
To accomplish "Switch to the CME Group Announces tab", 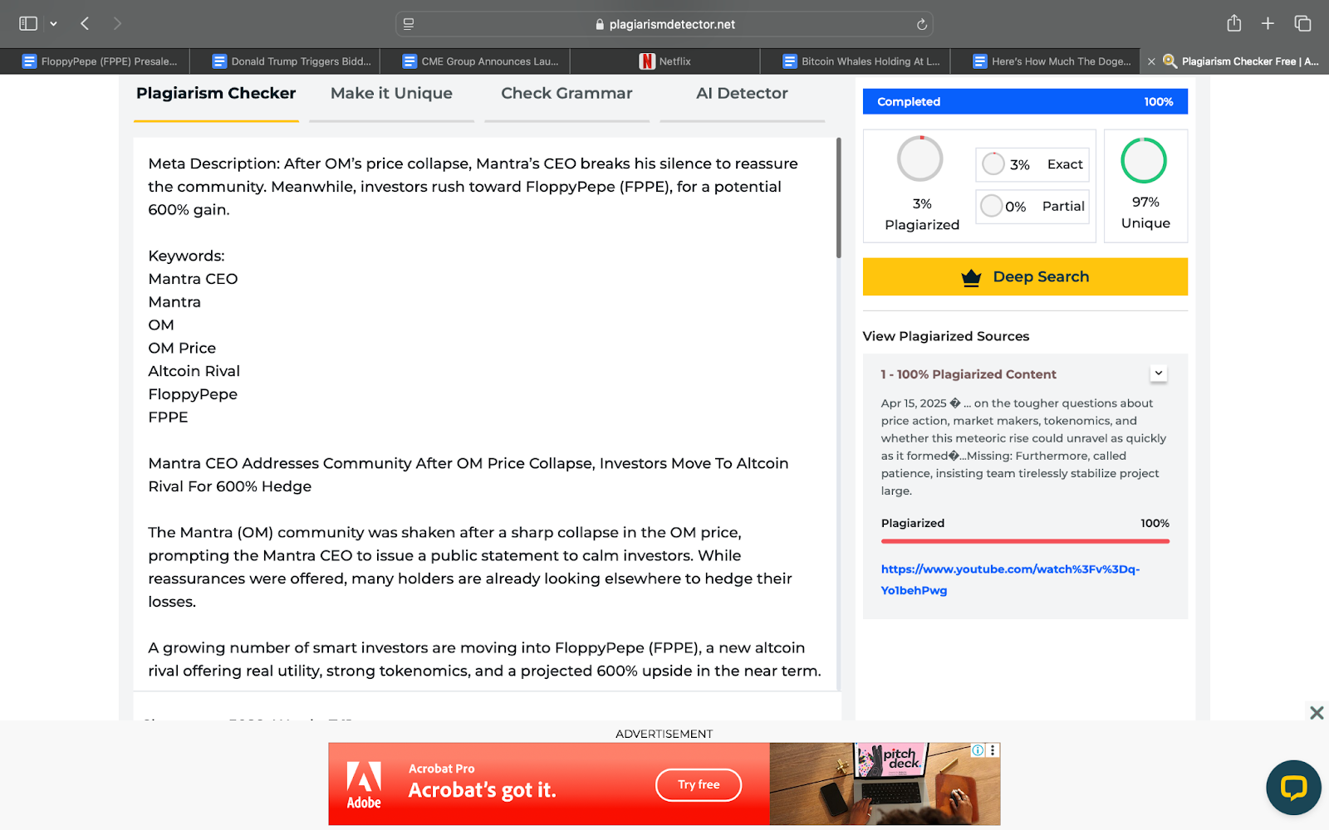I will [475, 61].
